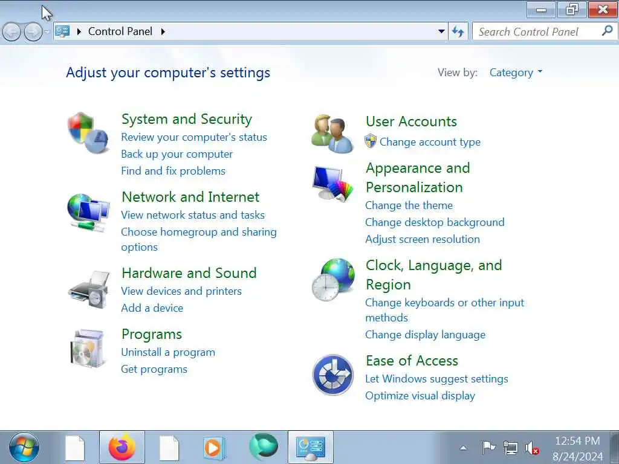This screenshot has width=619, height=464.
Task: Expand arrow after Control Panel breadcrumb
Action: (163, 31)
